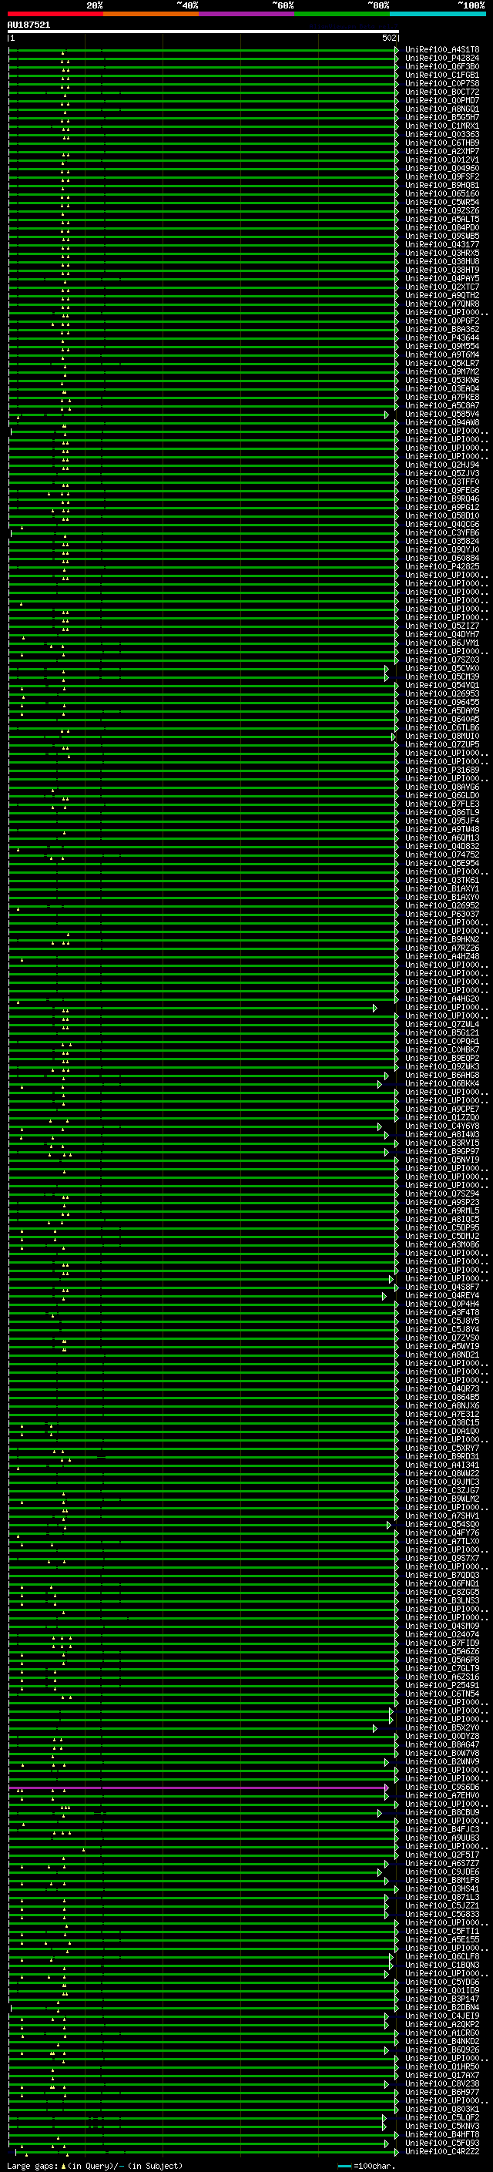Open hit UniRef100_Q6F3B0
This screenshot has height=2172, width=493.
(x=442, y=66)
